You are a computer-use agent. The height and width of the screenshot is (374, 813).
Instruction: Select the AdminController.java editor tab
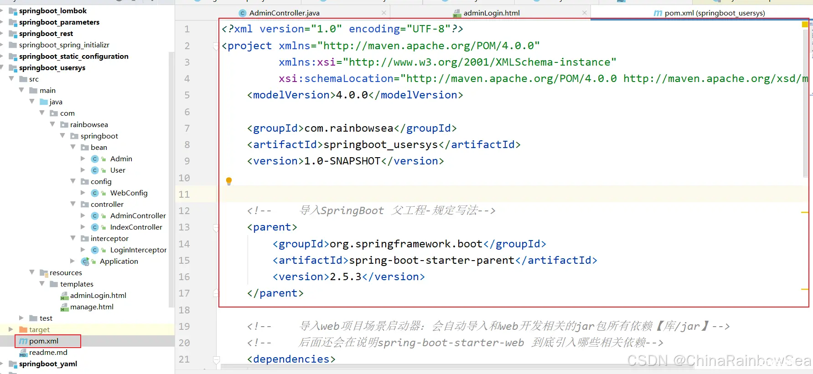pyautogui.click(x=284, y=13)
